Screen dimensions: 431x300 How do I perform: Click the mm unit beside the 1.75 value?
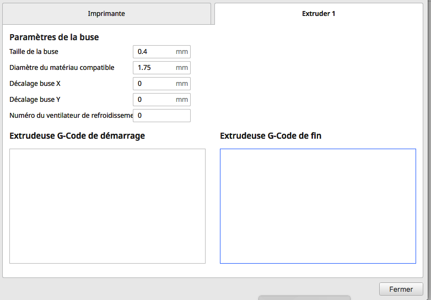tap(182, 68)
